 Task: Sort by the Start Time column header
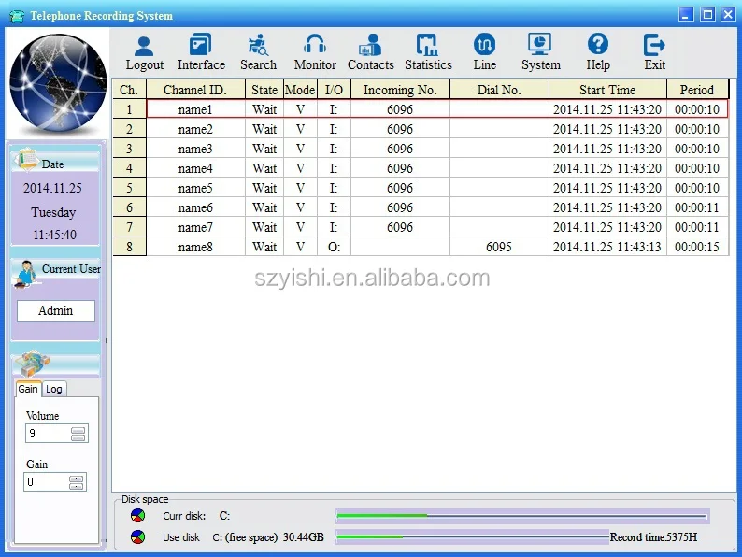coord(607,90)
